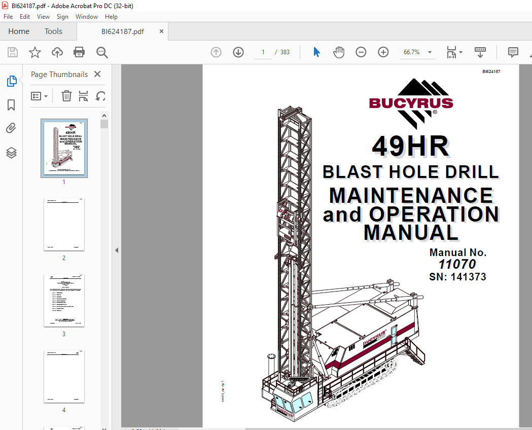Click the thumbnails panel scrollbar thumb
The image size is (532, 430).
coord(104,124)
